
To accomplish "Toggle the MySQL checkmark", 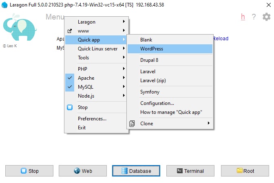I will pos(70,87).
